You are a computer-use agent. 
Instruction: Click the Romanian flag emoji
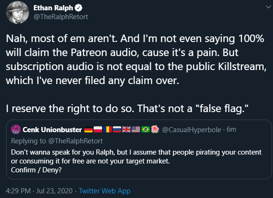click(108, 129)
